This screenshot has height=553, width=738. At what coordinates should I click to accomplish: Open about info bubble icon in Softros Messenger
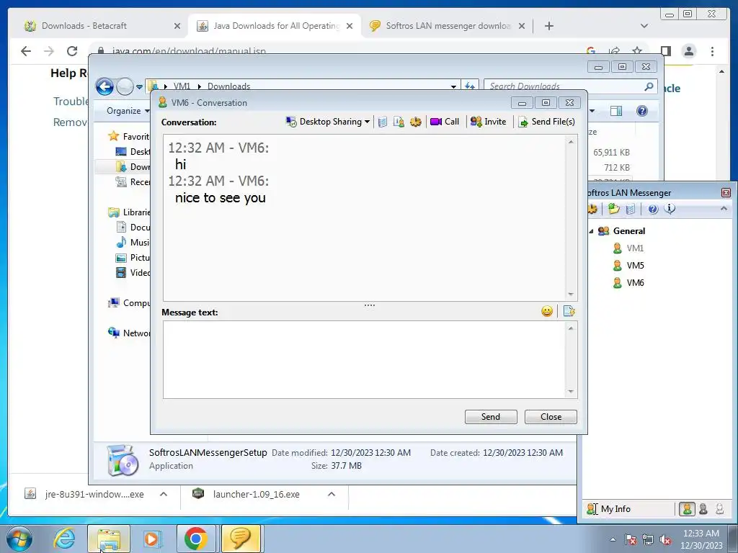670,209
